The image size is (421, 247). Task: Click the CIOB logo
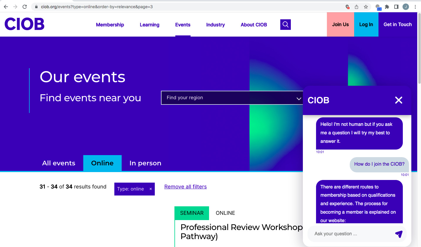24,24
